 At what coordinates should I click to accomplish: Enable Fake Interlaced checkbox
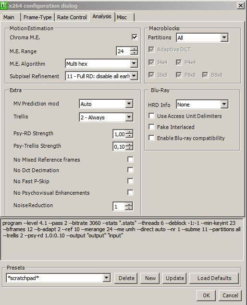[151, 127]
